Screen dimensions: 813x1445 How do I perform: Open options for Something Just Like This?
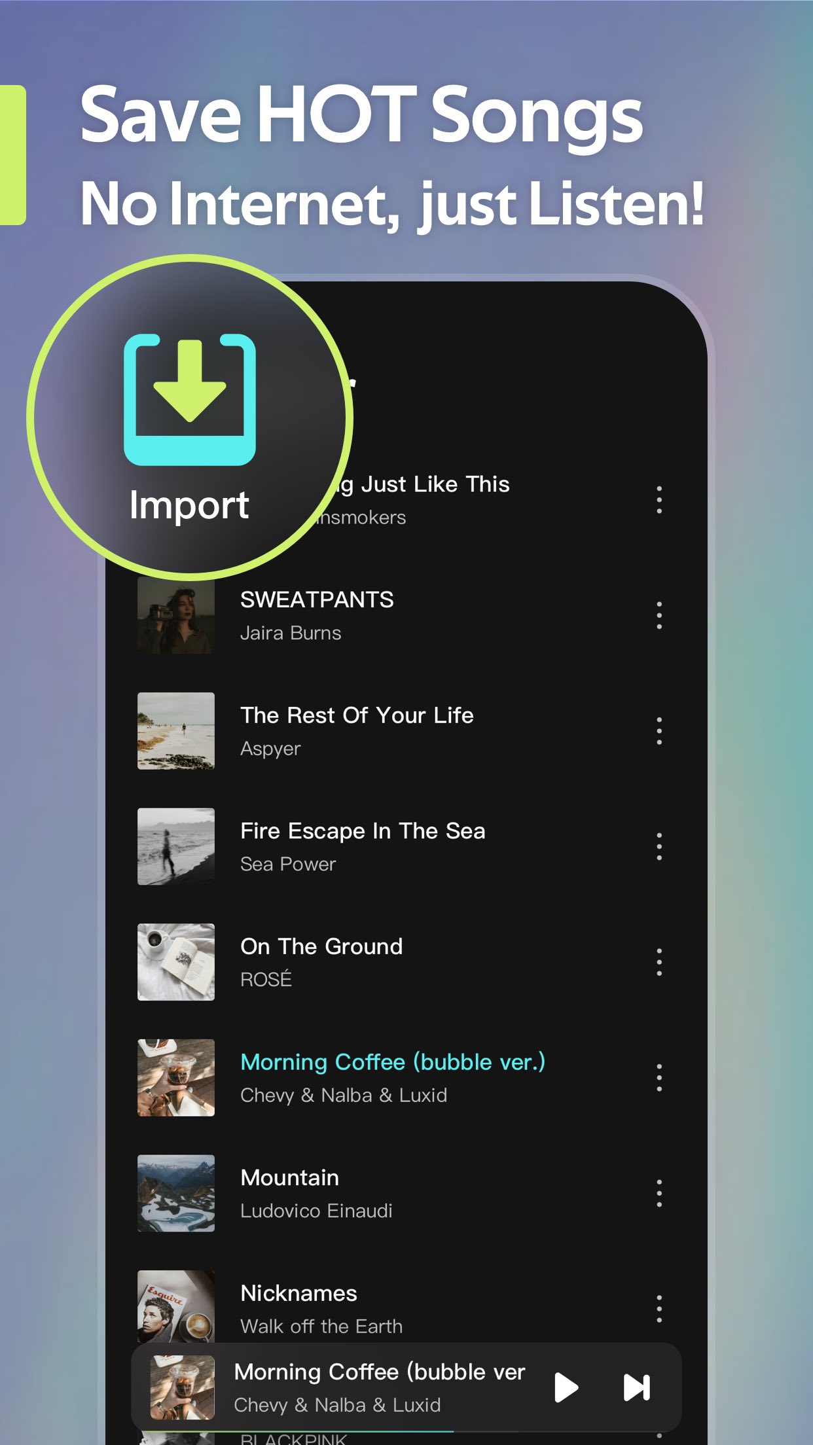tap(659, 500)
